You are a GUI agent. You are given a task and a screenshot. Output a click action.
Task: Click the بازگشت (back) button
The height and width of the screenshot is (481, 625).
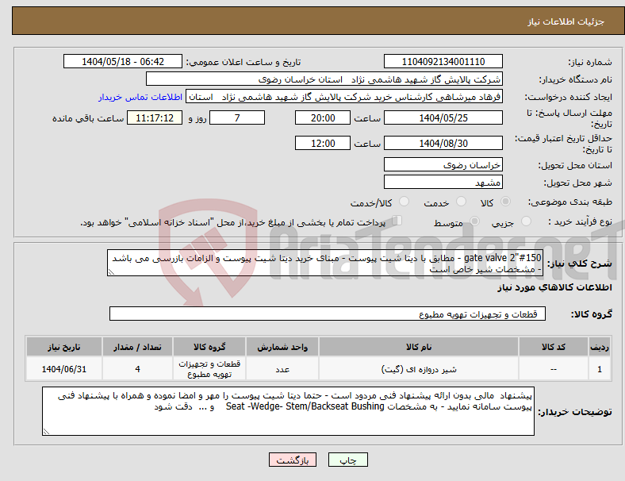click(x=293, y=460)
